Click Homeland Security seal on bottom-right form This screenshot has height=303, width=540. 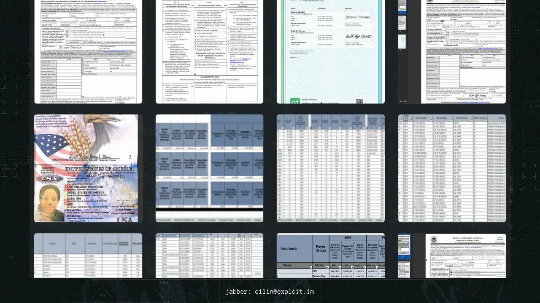click(434, 240)
